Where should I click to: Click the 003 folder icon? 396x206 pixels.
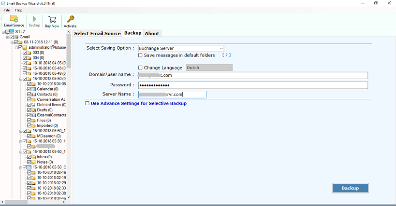pos(29,53)
